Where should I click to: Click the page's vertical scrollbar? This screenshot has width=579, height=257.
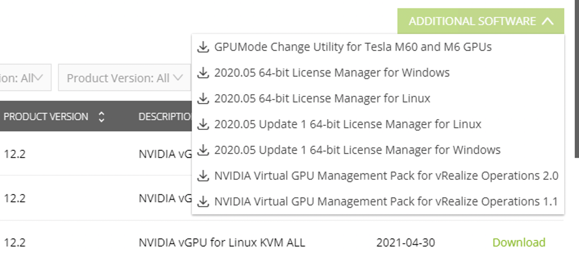coord(576,79)
